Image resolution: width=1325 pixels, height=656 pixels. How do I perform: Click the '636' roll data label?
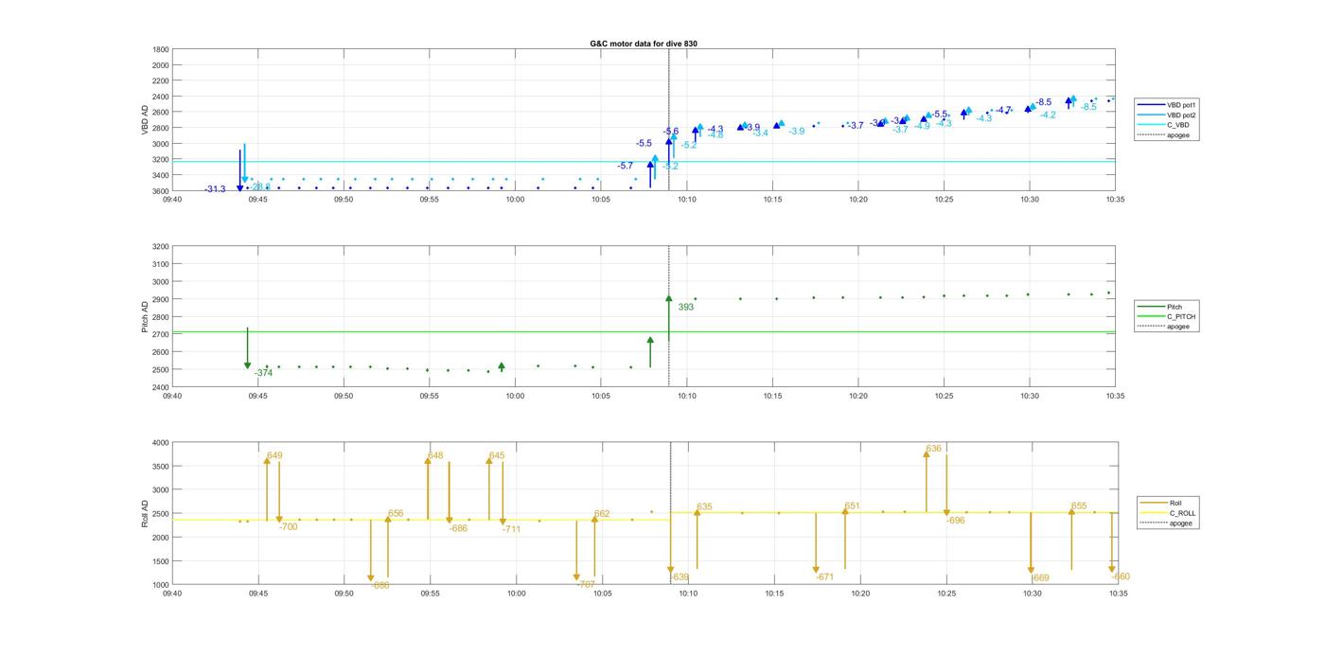[x=934, y=449]
